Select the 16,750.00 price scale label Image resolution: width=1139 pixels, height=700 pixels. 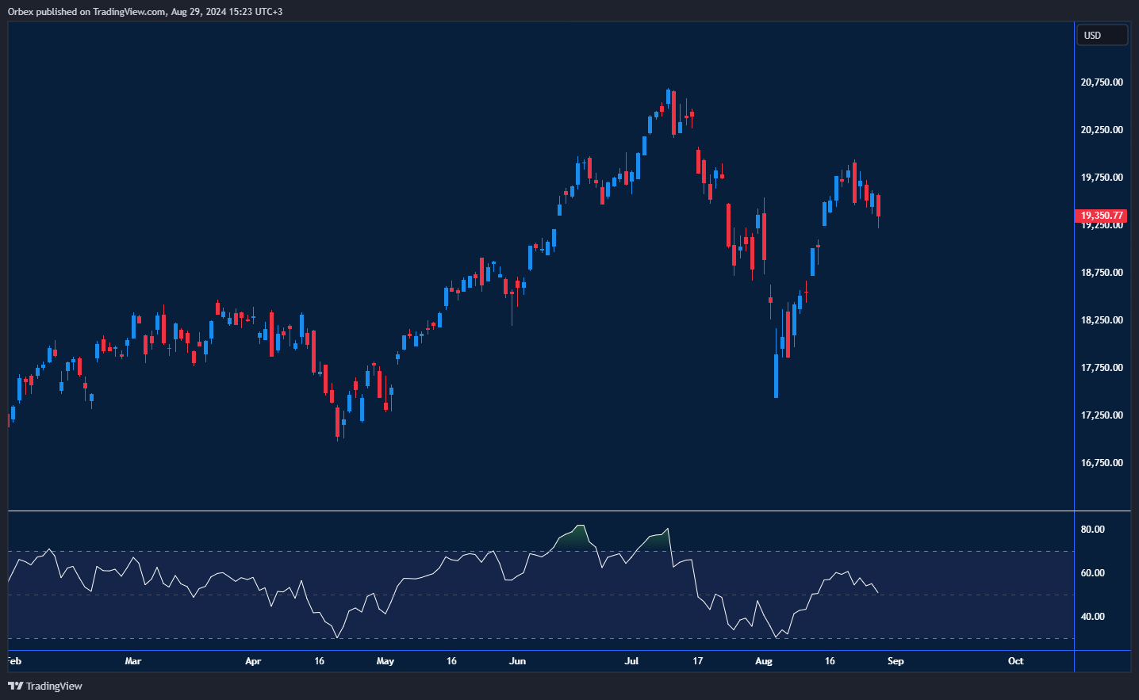tap(1101, 461)
